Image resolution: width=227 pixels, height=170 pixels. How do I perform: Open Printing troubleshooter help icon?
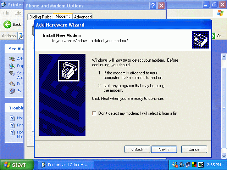coord(12,125)
